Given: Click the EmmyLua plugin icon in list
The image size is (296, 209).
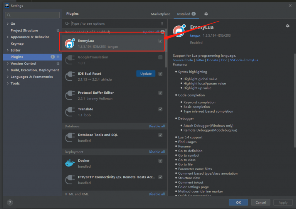Looking at the screenshot, I should (x=70, y=44).
